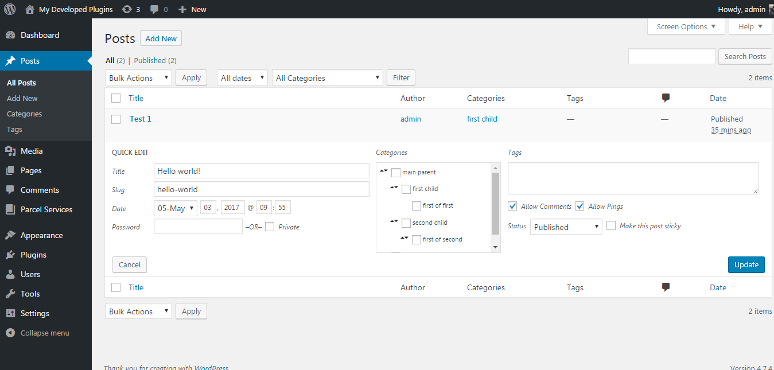Click the comment bubble column header icon

coord(666,98)
